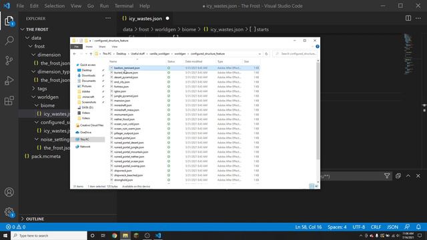427x240 pixels.
Task: Open the File menu in VS Code
Action: [20, 6]
